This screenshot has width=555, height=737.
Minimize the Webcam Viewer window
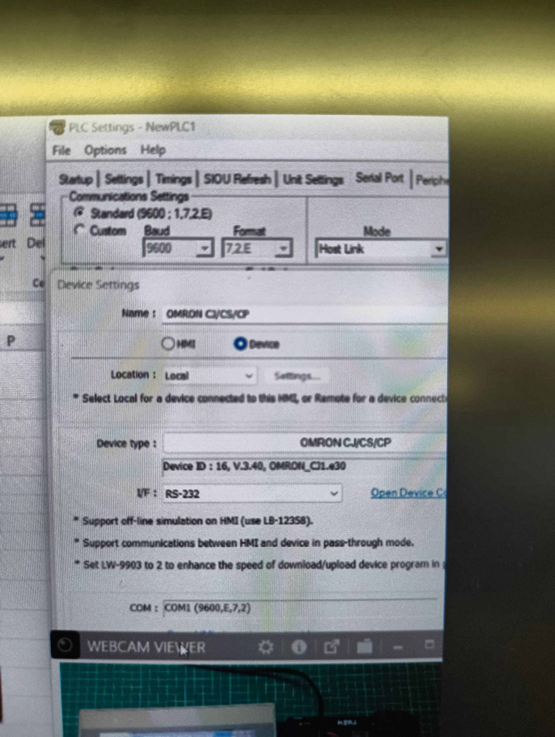tap(398, 647)
